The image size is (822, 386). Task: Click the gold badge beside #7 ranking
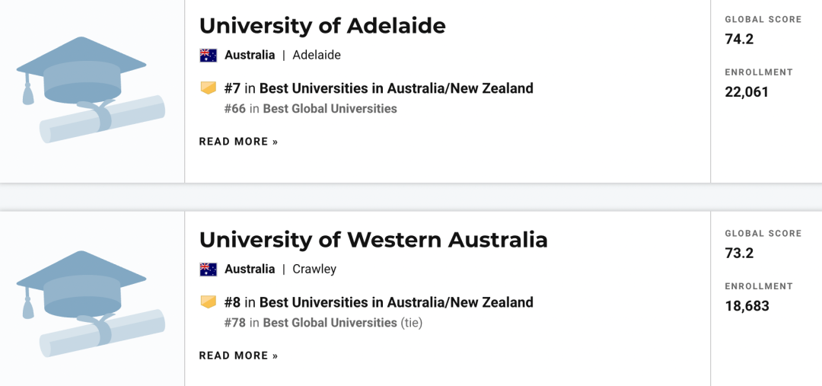[x=208, y=88]
